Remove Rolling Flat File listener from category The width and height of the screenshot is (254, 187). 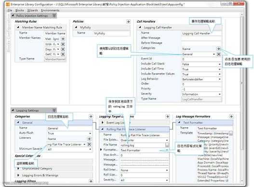click(x=89, y=144)
